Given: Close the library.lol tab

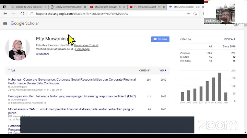Looking at the screenshot, I should pos(85,7).
